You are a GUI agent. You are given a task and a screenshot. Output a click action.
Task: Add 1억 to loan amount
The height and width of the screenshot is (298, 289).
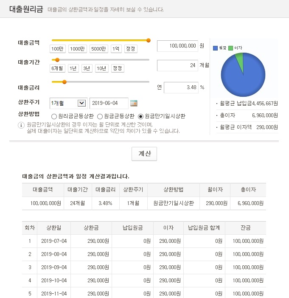[116, 49]
